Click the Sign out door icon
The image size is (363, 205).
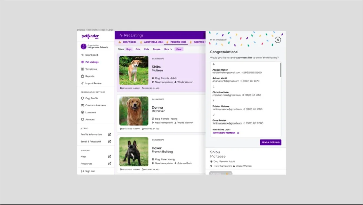(82, 171)
